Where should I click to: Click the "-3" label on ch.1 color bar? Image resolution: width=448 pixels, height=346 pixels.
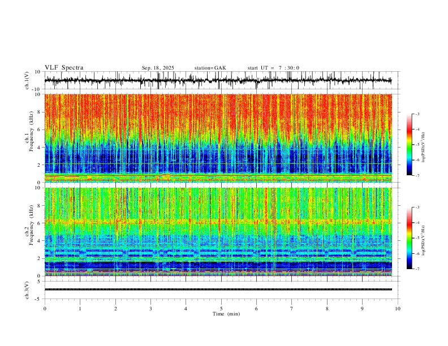click(417, 114)
